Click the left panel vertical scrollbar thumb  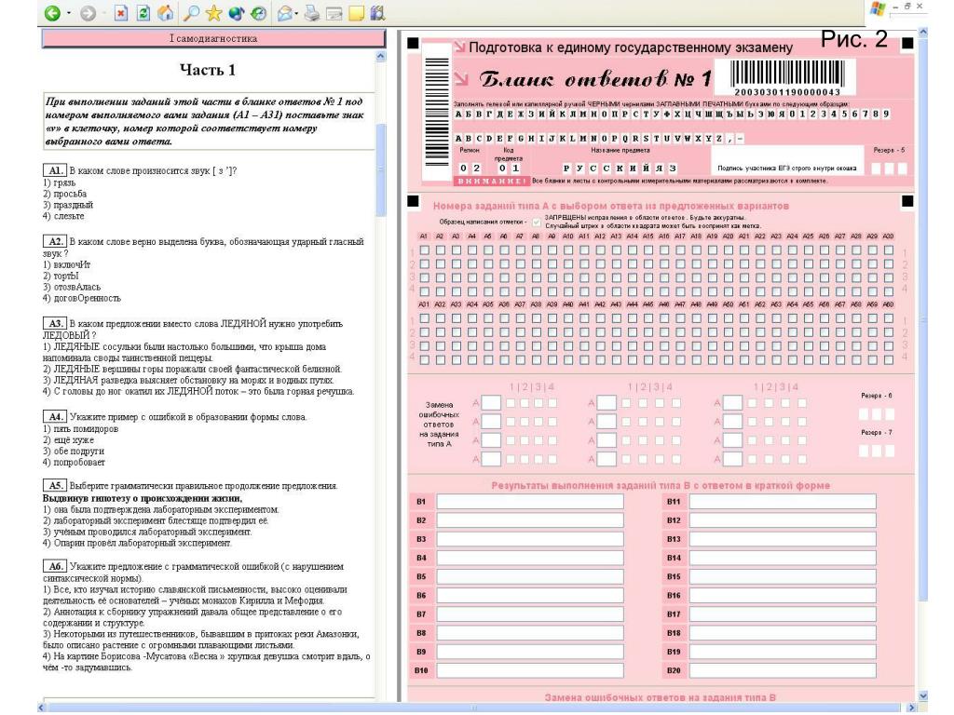[381, 170]
